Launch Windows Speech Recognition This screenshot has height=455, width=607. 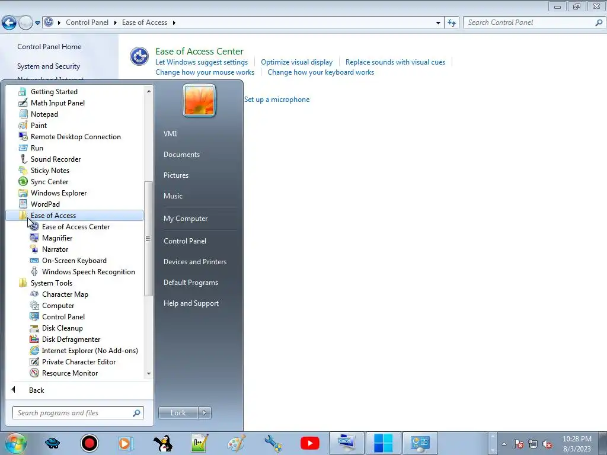point(88,271)
